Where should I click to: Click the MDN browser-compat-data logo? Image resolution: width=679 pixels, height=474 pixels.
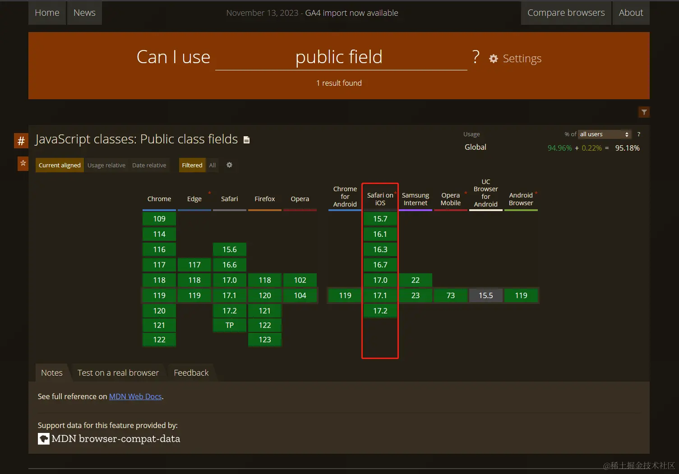click(x=44, y=439)
